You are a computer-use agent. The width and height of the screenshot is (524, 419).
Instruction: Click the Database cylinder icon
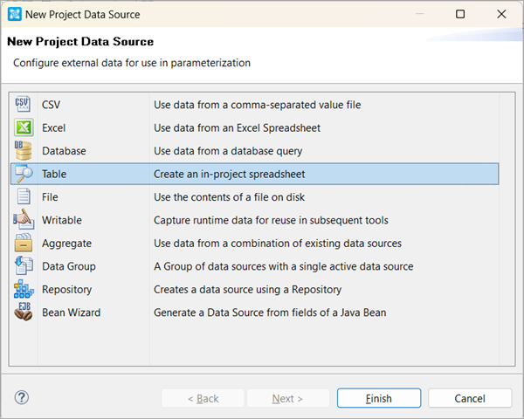click(23, 150)
